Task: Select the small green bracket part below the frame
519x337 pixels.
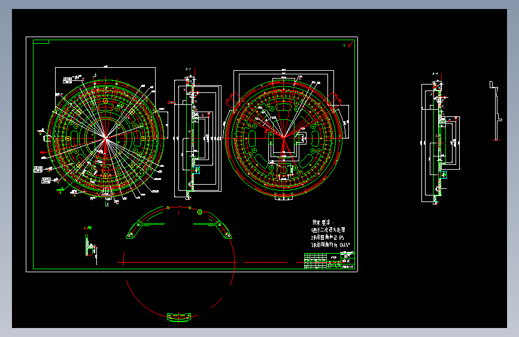Action: (x=179, y=317)
